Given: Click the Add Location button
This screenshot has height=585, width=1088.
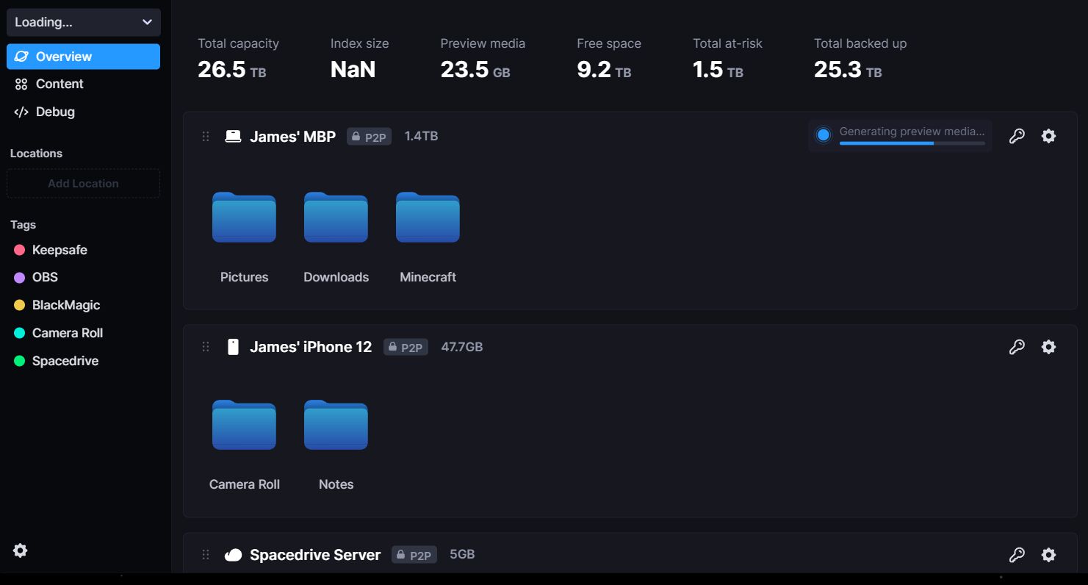Looking at the screenshot, I should (83, 184).
